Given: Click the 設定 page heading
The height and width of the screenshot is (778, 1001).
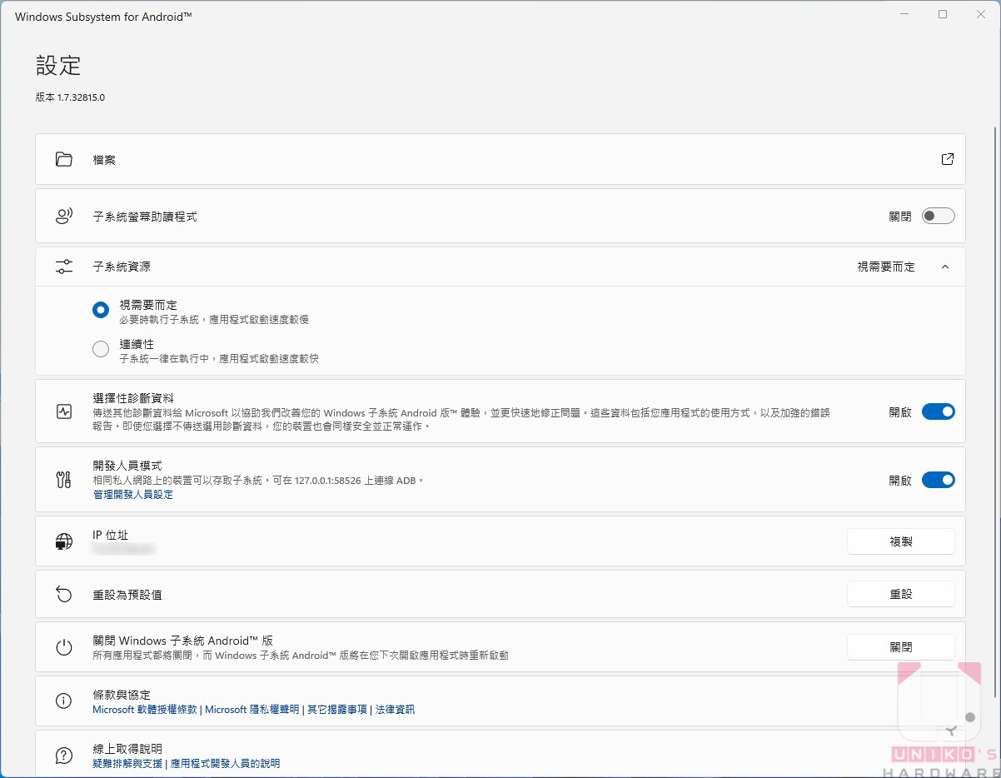Looking at the screenshot, I should pyautogui.click(x=58, y=66).
